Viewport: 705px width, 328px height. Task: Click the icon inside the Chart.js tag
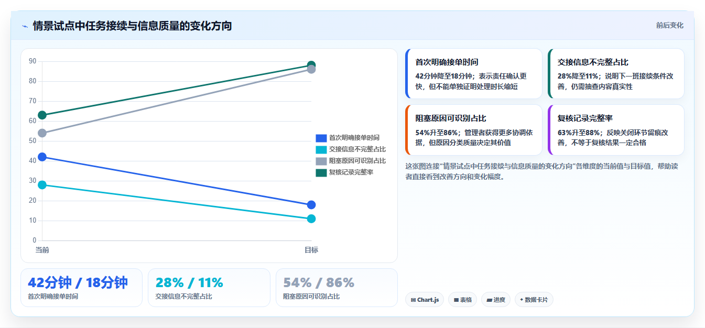[414, 300]
